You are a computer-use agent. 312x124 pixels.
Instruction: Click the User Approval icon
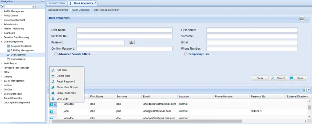point(8,59)
